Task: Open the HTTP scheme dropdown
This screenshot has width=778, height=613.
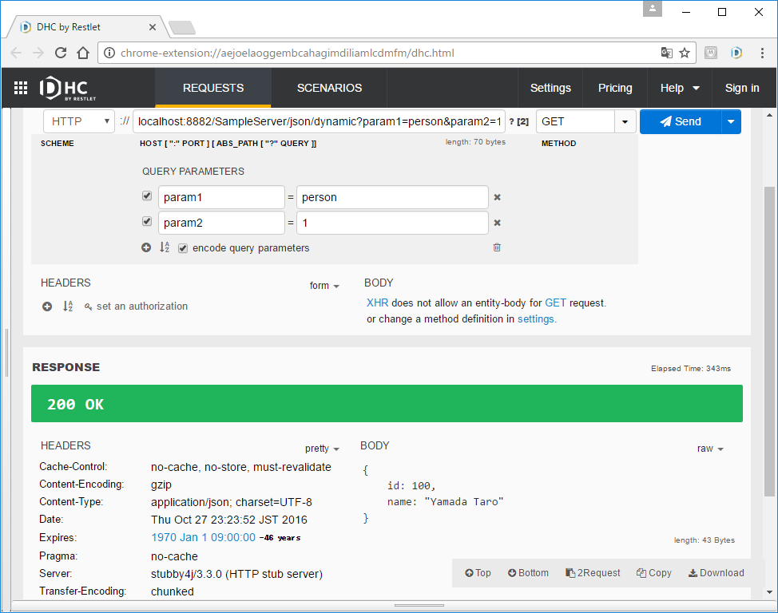Action: (79, 121)
